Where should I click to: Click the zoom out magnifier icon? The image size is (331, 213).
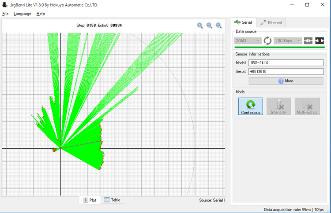(210, 26)
